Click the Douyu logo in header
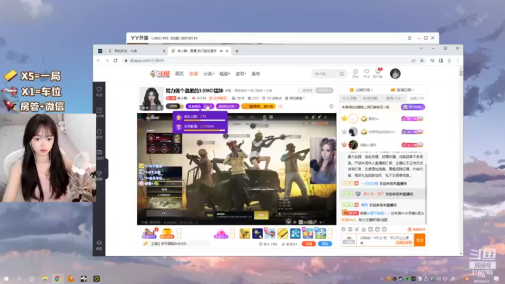 160,74
